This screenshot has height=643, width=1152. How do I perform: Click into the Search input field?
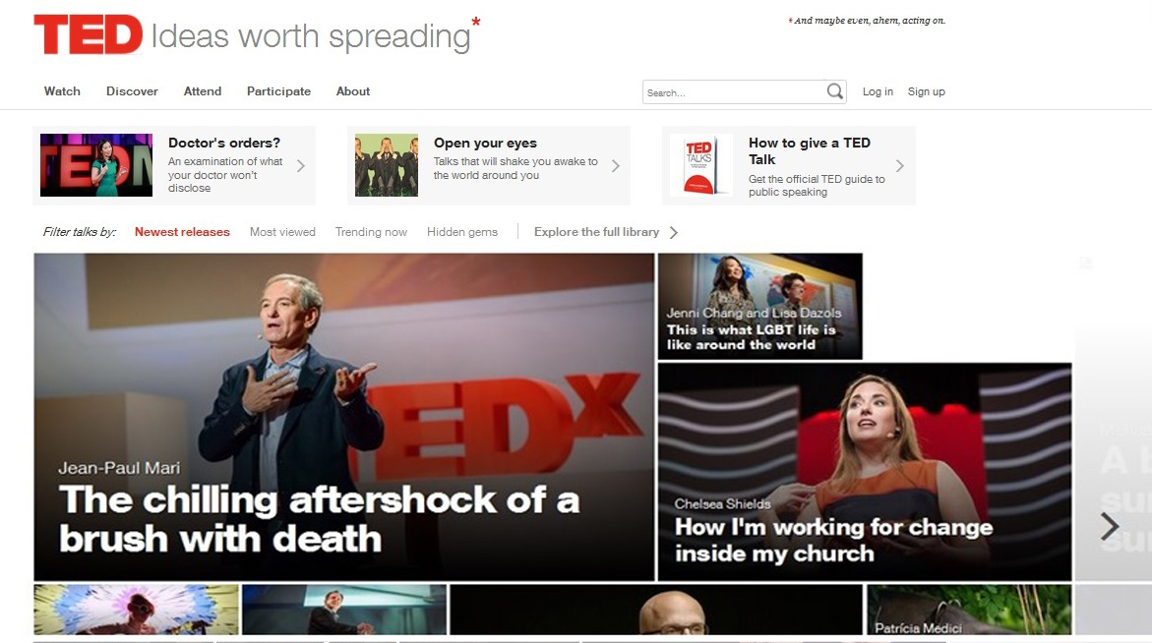[x=733, y=91]
